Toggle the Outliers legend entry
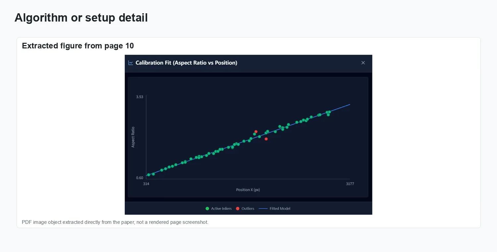 pyautogui.click(x=245, y=209)
